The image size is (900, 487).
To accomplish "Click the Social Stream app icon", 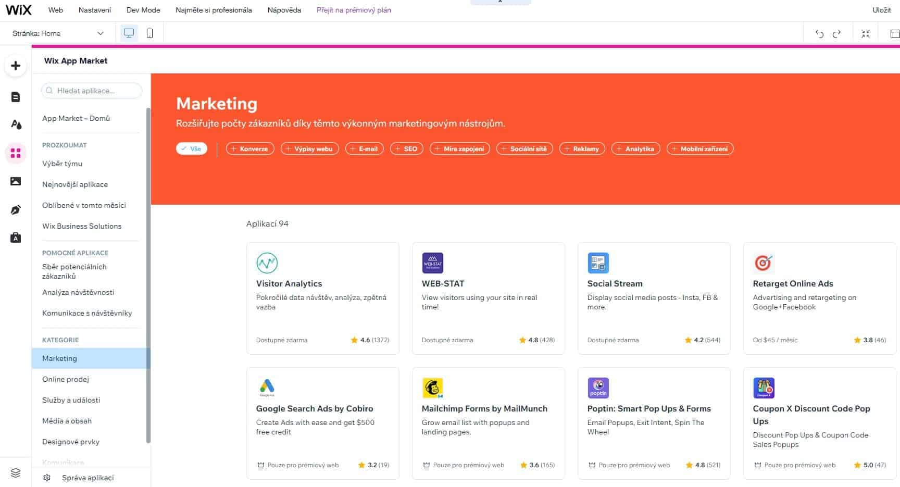I will point(598,263).
